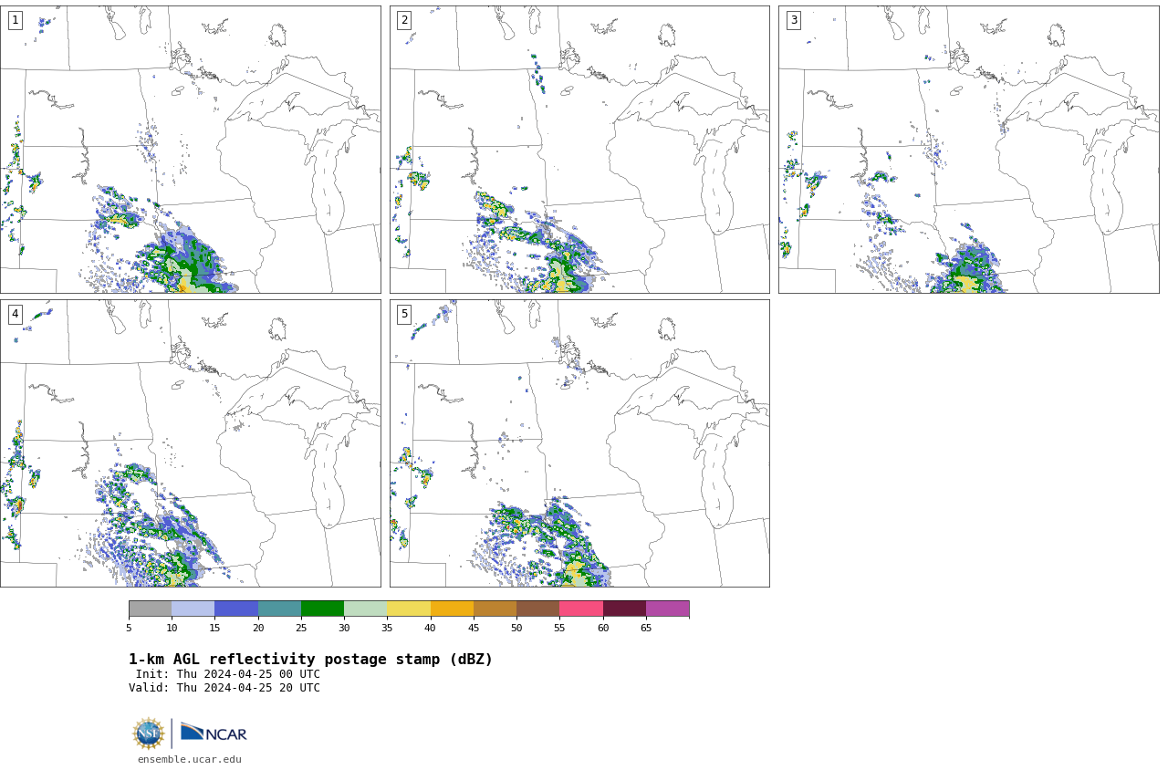The width and height of the screenshot is (1168, 770).
Task: Click the plot title '1-km AGL reflectivity postage stamp (dBZ)'
Action: (310, 660)
